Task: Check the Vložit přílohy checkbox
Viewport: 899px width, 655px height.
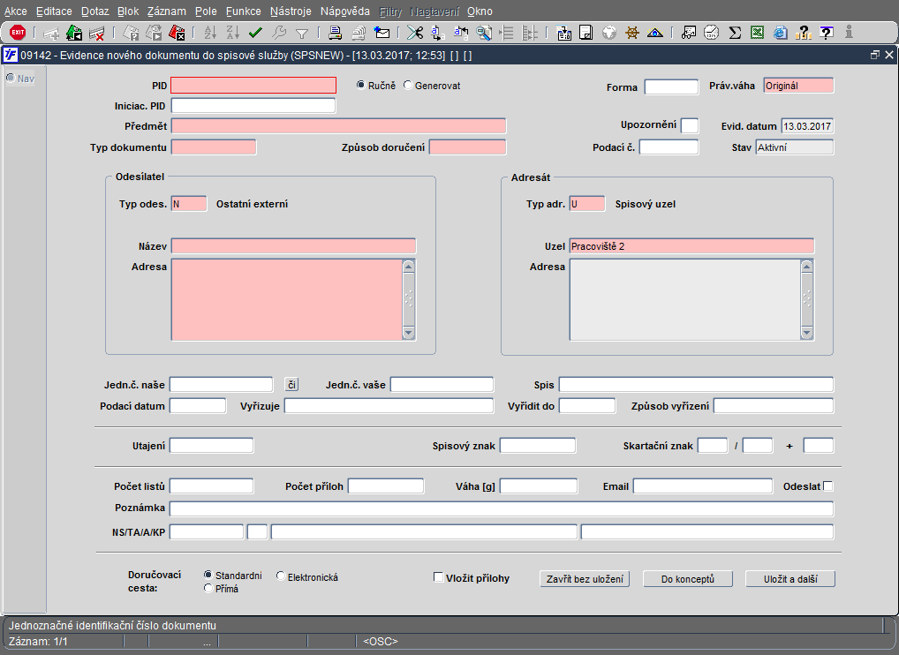Action: click(x=438, y=578)
